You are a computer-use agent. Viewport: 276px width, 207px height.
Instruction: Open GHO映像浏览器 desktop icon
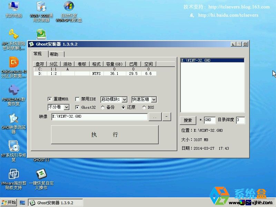coord(14,118)
